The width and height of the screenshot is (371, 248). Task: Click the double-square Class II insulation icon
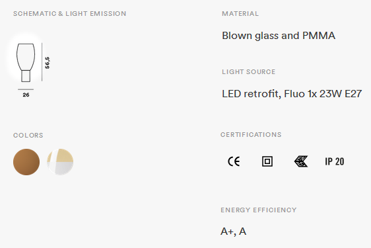267,161
